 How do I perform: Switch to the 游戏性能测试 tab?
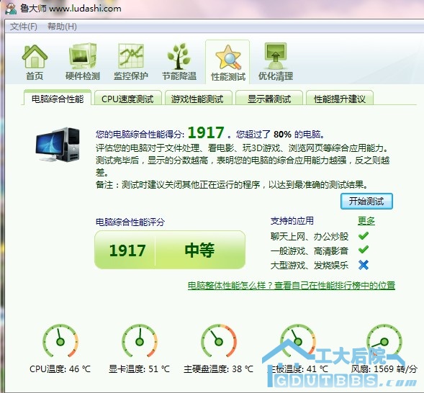coord(198,99)
